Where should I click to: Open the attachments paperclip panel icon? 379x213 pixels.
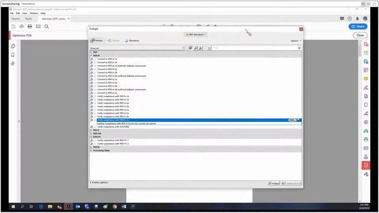tap(13, 63)
